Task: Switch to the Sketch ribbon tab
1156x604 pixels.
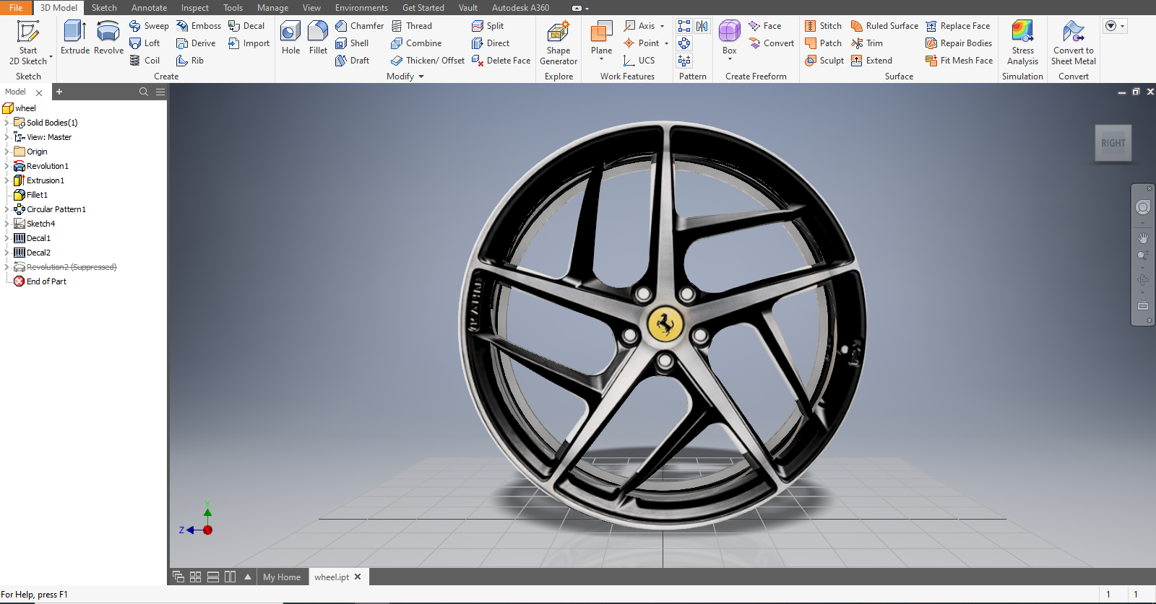Action: tap(104, 8)
